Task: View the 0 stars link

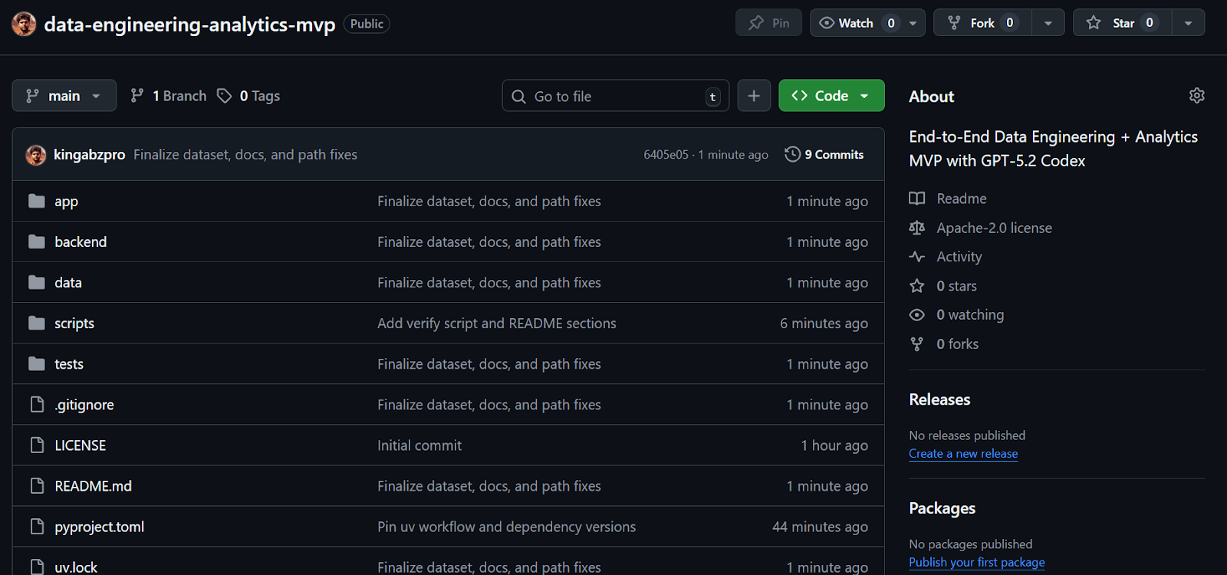Action: click(956, 286)
